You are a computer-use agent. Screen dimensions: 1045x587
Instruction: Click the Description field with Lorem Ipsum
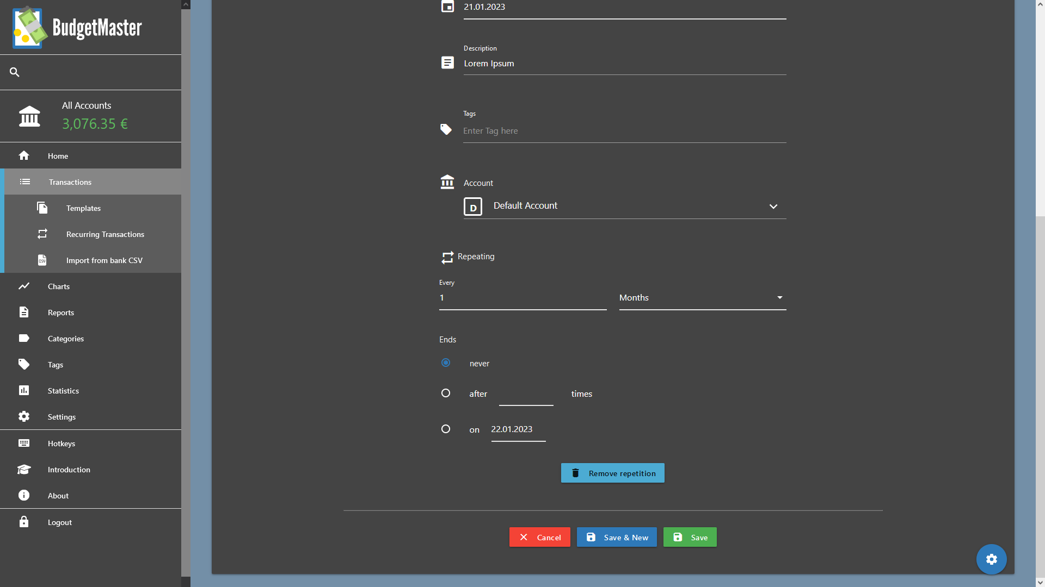tap(625, 64)
